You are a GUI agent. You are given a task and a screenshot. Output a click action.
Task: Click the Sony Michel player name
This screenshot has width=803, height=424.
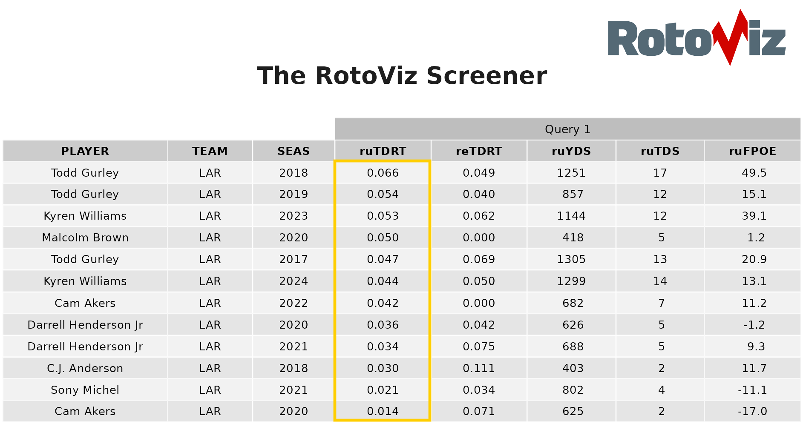(85, 390)
